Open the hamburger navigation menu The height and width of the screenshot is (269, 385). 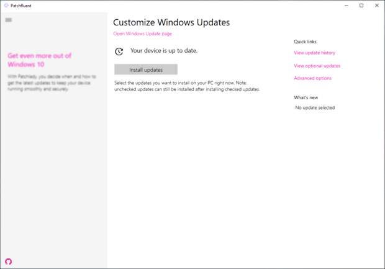coord(9,20)
